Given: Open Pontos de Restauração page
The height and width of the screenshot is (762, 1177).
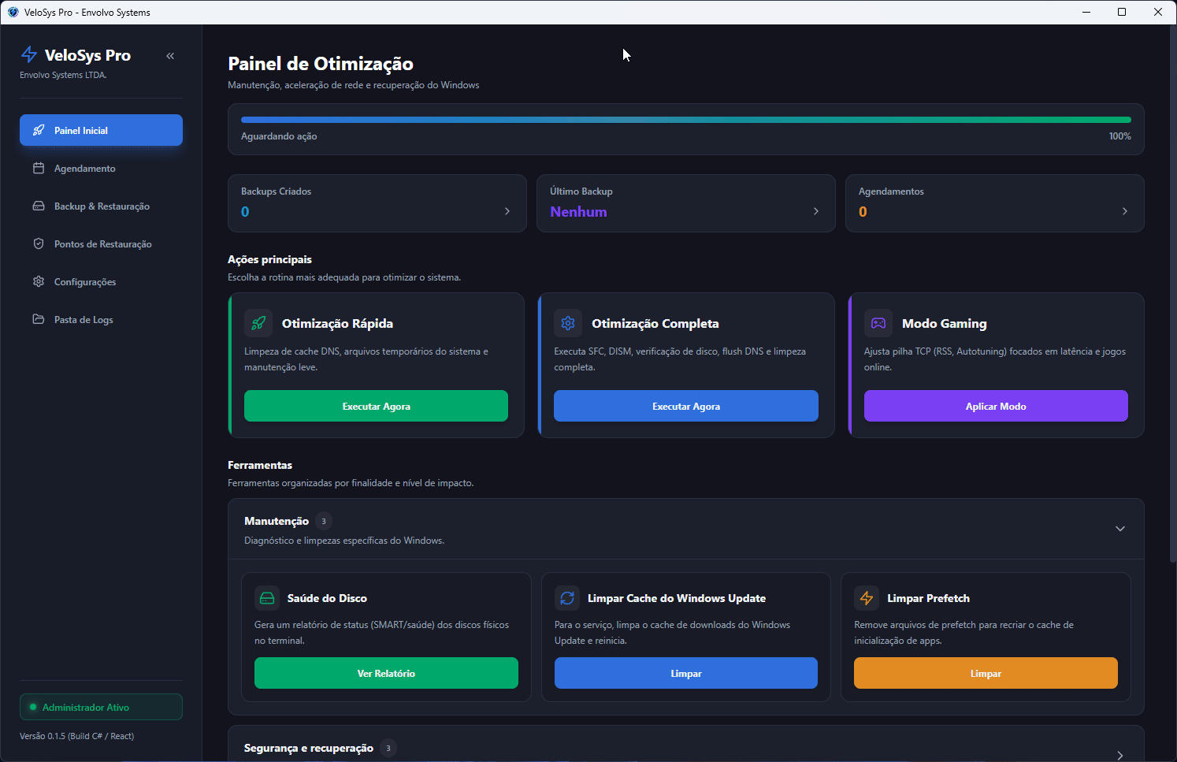Looking at the screenshot, I should (101, 243).
